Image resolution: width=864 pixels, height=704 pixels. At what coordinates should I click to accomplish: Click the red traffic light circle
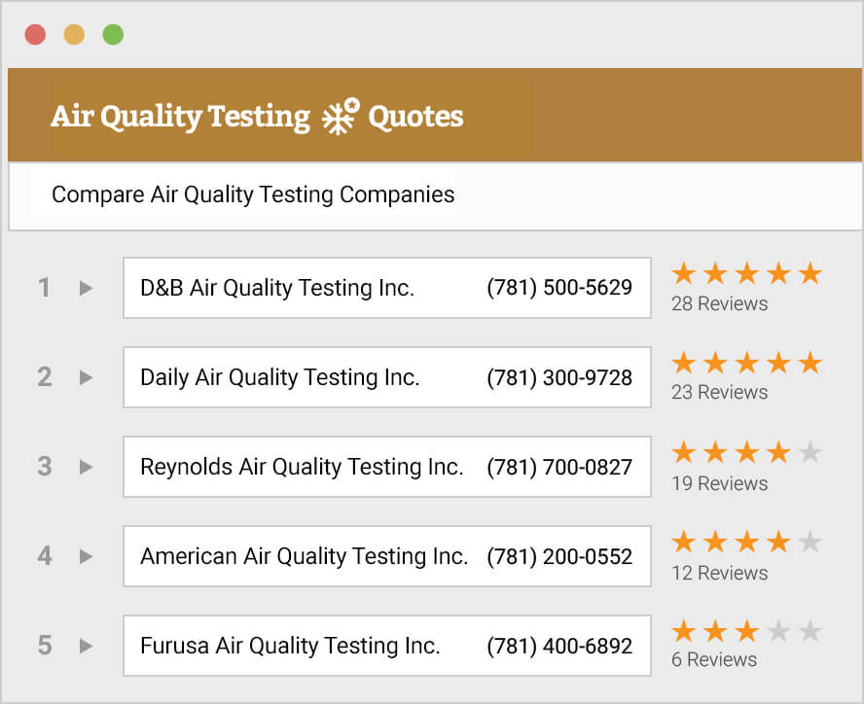36,33
